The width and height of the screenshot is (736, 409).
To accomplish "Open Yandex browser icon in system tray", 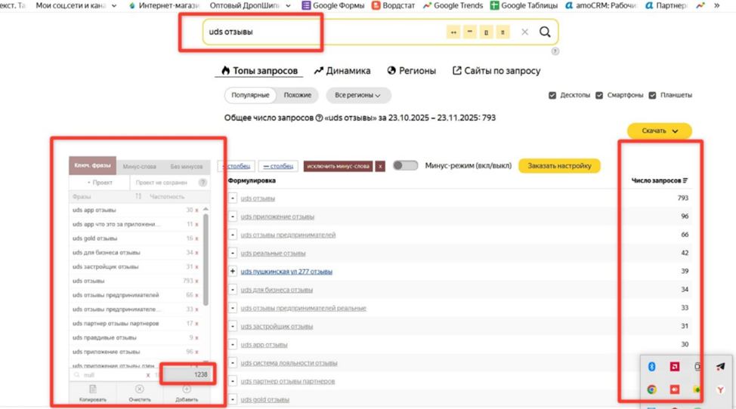I will pyautogui.click(x=720, y=389).
